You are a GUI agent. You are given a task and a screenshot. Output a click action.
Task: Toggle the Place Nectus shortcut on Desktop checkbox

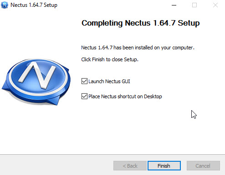pyautogui.click(x=84, y=96)
